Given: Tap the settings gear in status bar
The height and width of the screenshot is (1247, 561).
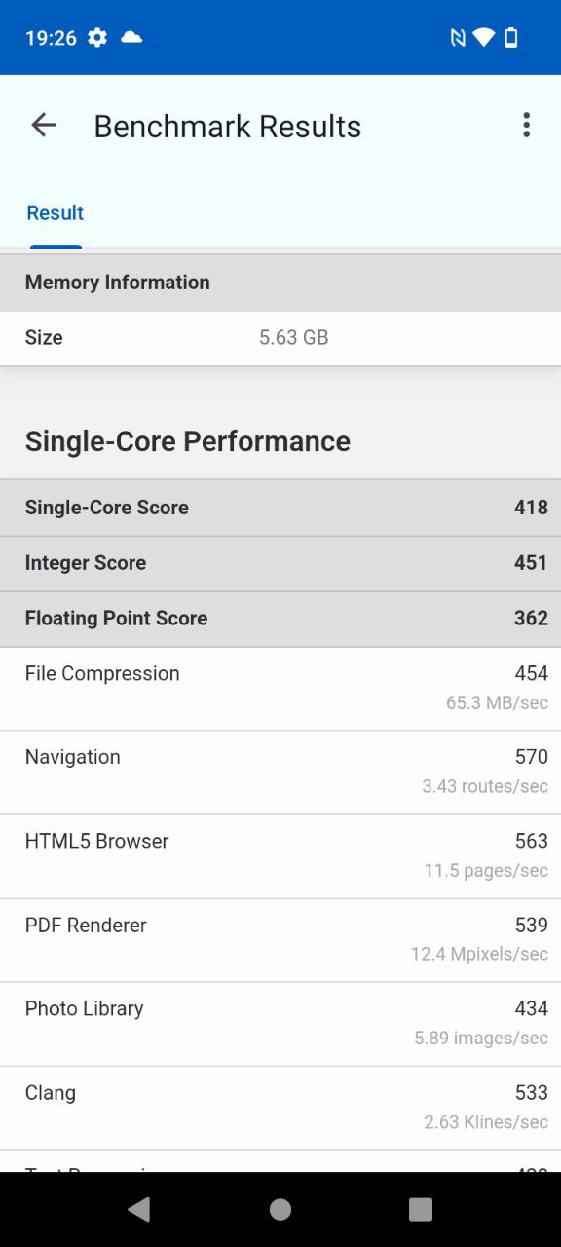Looking at the screenshot, I should tap(97, 37).
